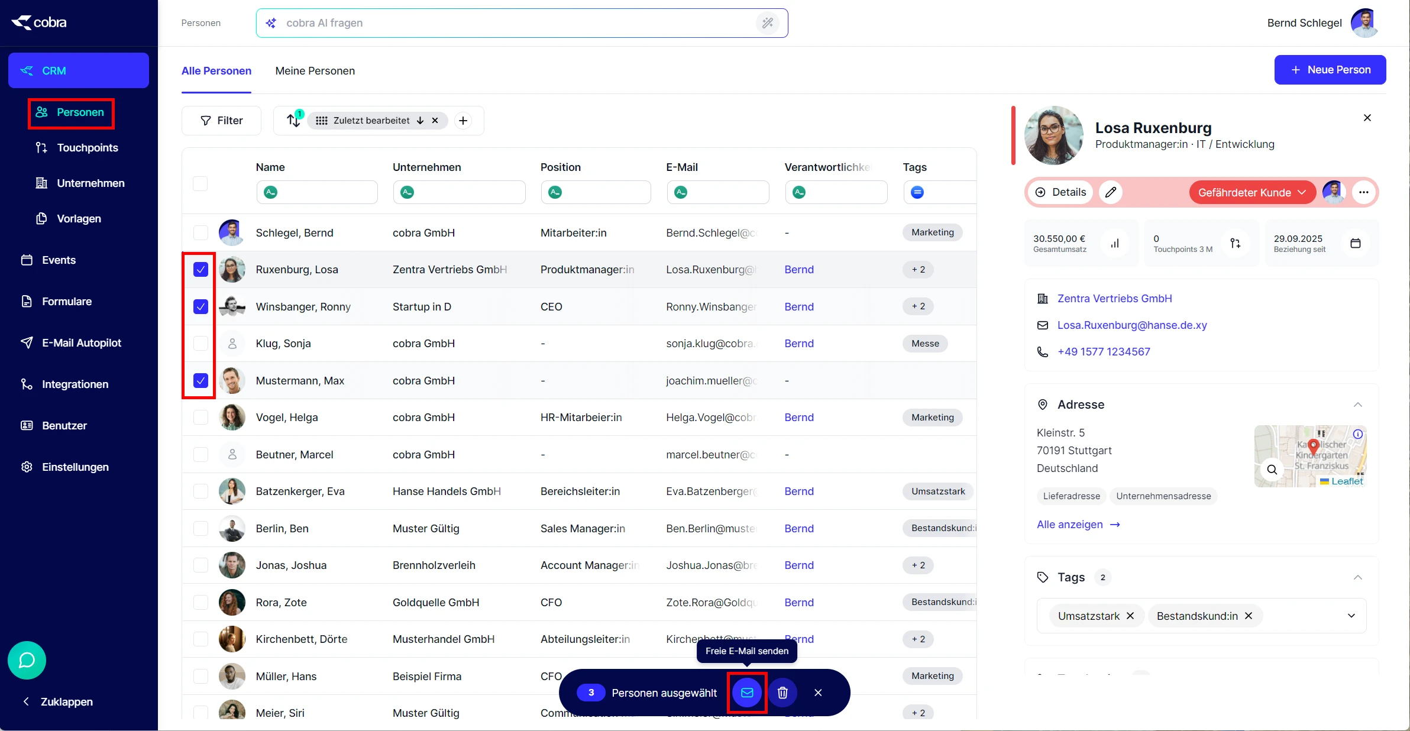Check the Klug, Sonja row checkbox
This screenshot has width=1410, height=731.
click(x=200, y=344)
